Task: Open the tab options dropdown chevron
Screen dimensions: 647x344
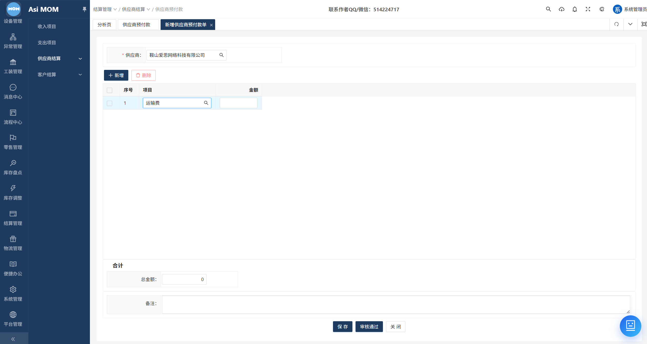Action: (630, 24)
